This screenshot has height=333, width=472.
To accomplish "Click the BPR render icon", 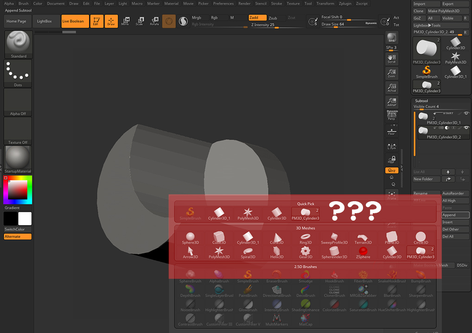I will point(392,37).
